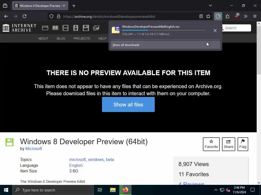261x195 pixels.
Task: Open the notification center
Action: (x=253, y=190)
